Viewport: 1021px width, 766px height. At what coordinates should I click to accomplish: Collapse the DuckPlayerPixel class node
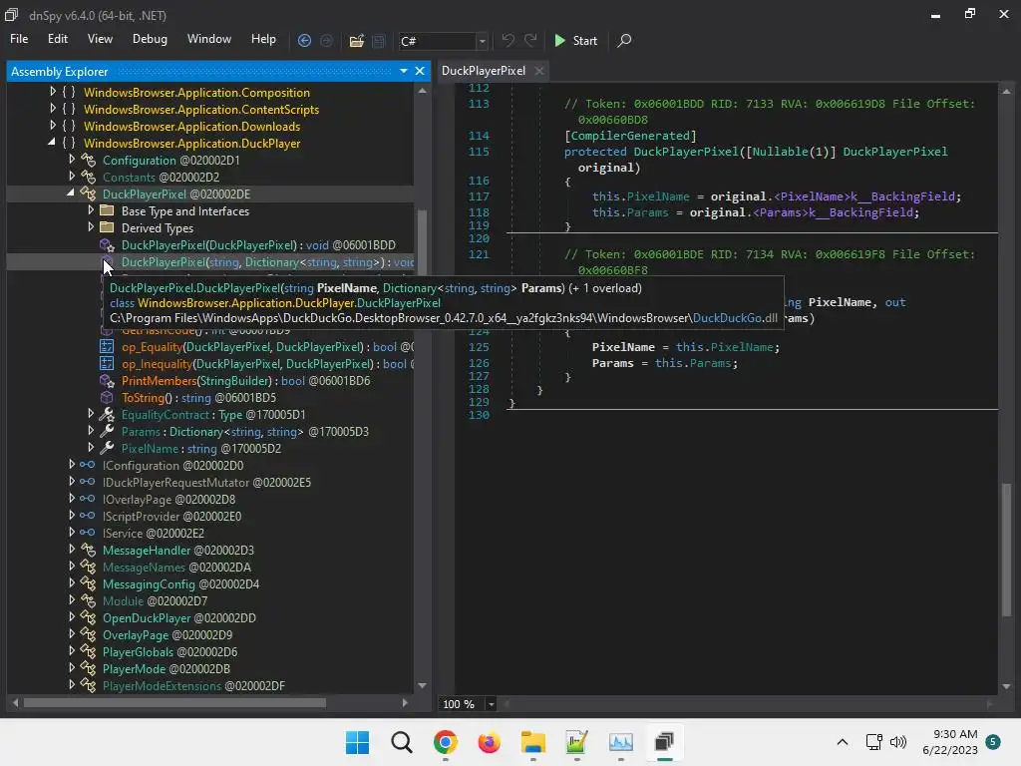(x=71, y=192)
